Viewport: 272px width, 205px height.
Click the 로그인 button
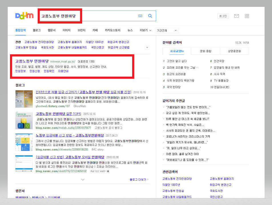[223, 16]
